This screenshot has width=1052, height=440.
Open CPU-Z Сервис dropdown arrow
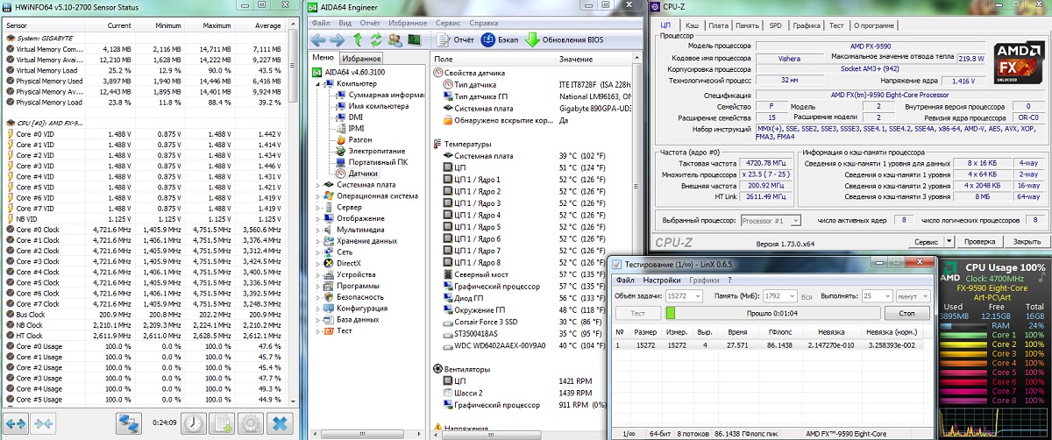point(950,241)
